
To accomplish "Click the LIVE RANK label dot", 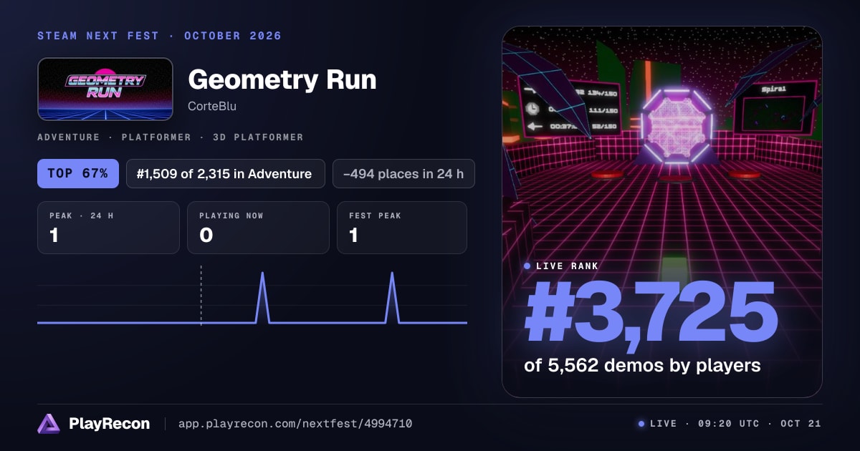I will point(527,266).
